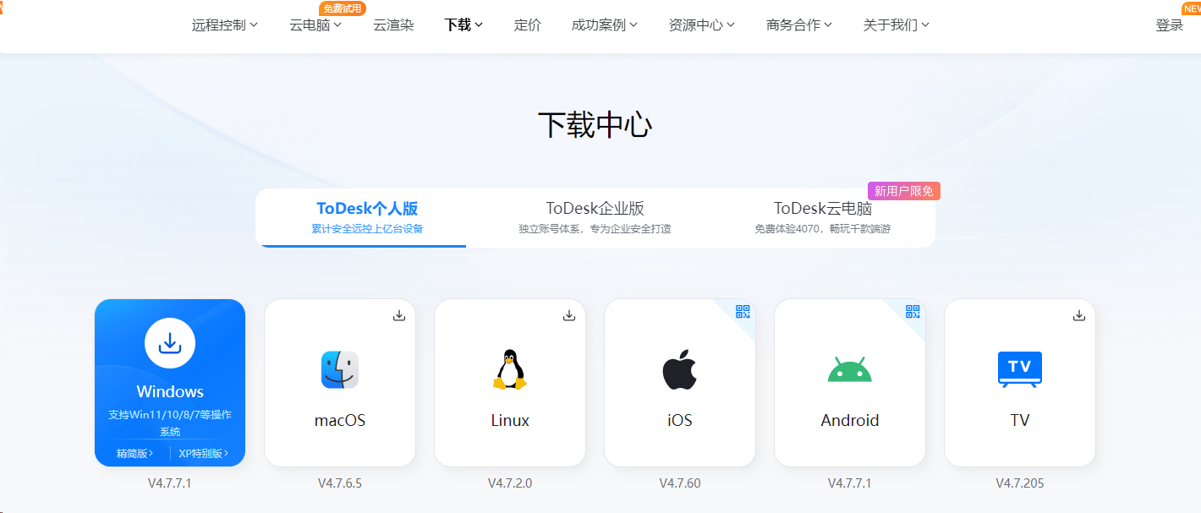Viewport: 1201px width, 513px height.
Task: Click the 免费体验4070，畅玩千款端游 subtitle
Action: [x=823, y=229]
